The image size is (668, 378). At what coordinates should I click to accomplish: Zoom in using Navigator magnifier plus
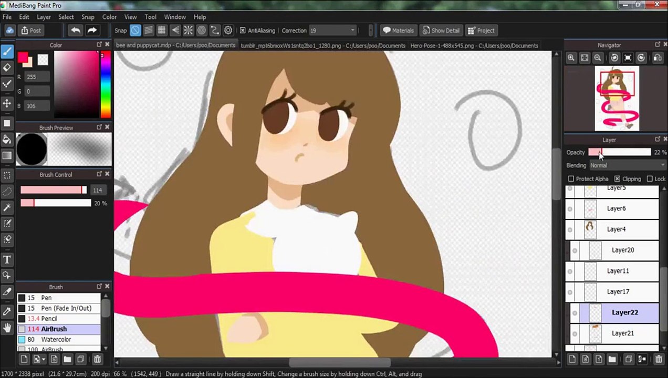(571, 58)
